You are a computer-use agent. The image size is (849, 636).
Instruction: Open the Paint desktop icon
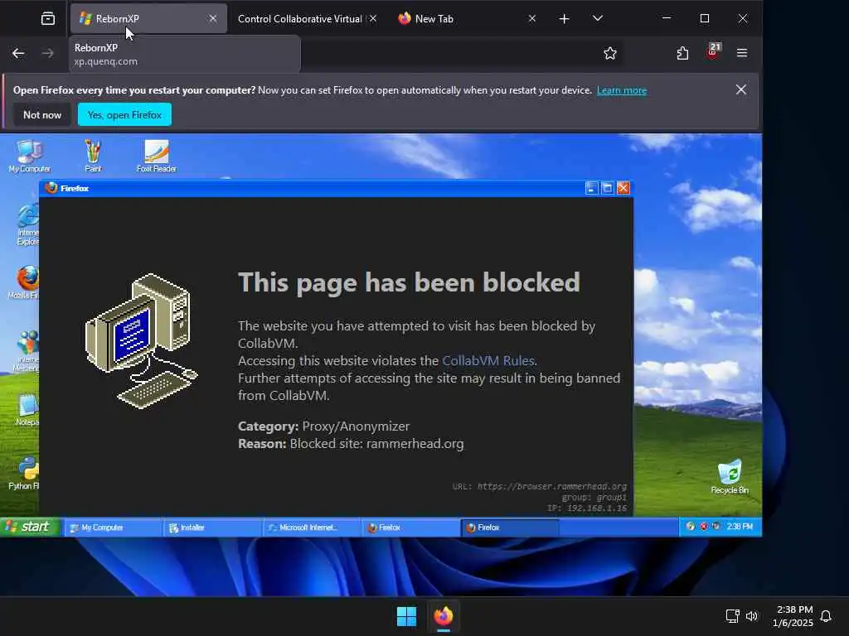click(x=93, y=156)
